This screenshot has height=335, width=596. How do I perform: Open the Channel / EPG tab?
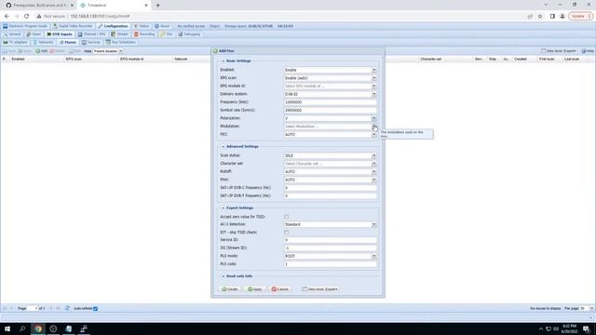pos(91,34)
